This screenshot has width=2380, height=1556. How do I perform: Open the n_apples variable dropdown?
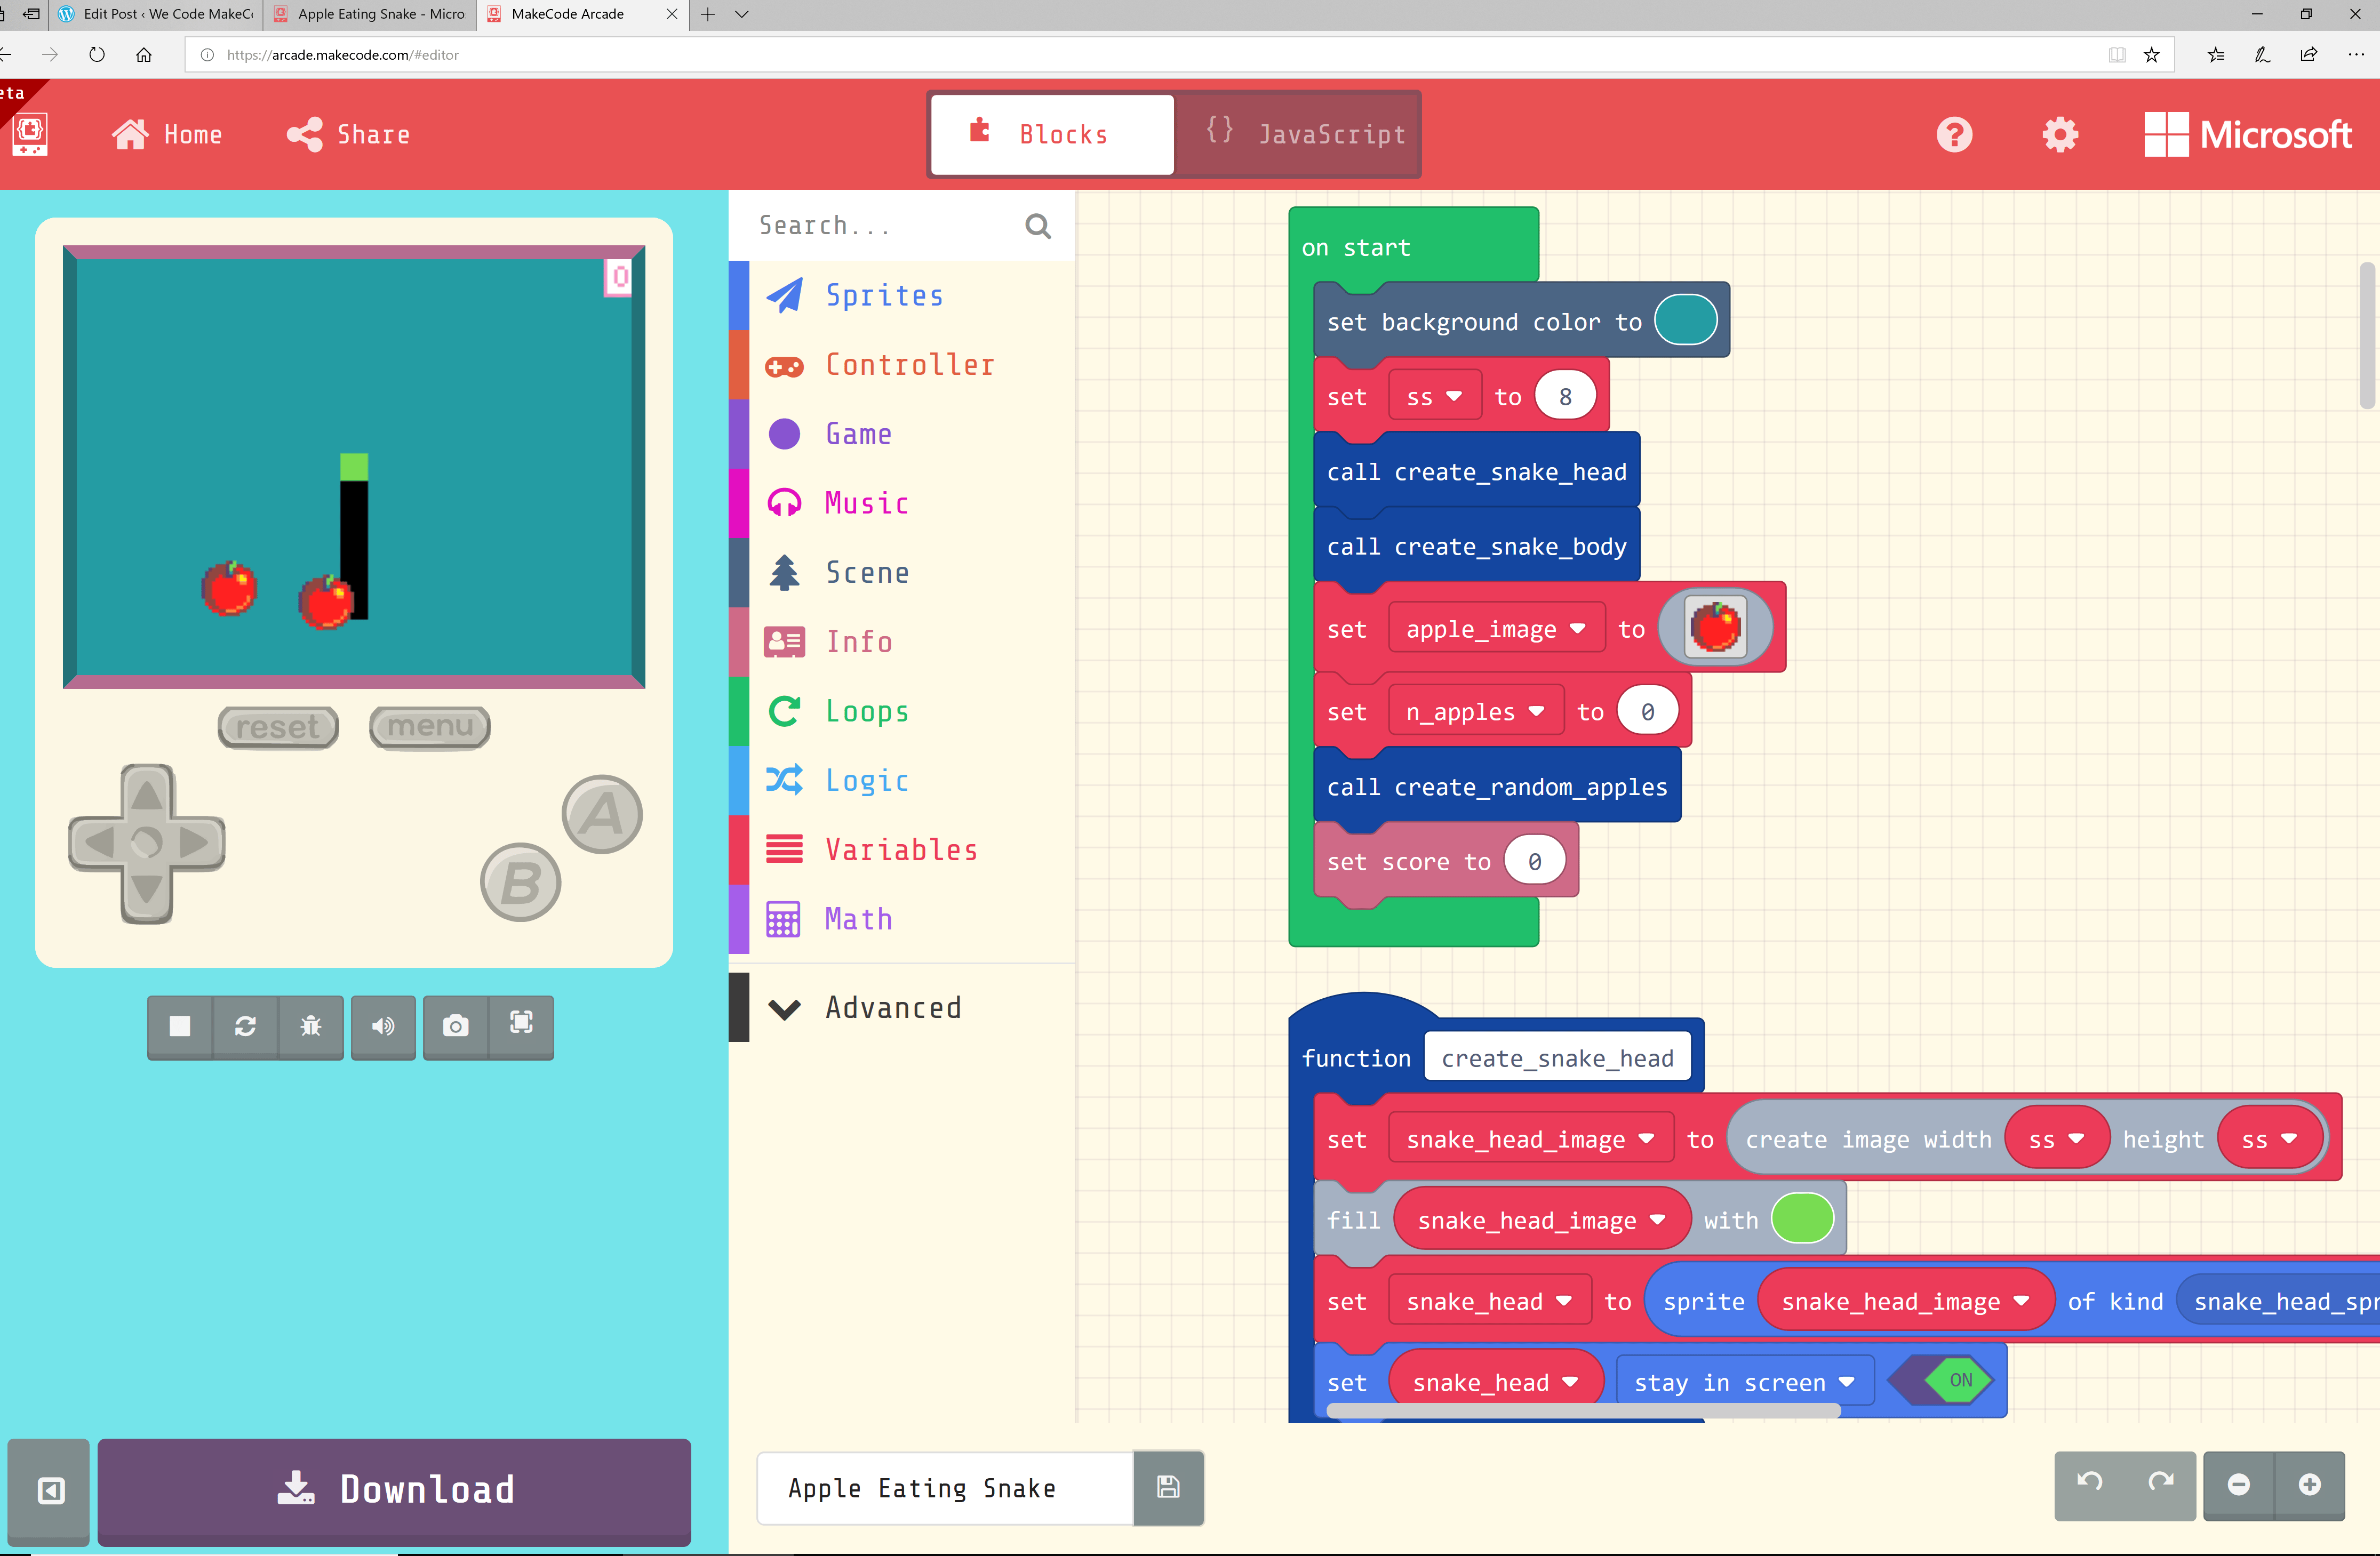click(x=1476, y=712)
